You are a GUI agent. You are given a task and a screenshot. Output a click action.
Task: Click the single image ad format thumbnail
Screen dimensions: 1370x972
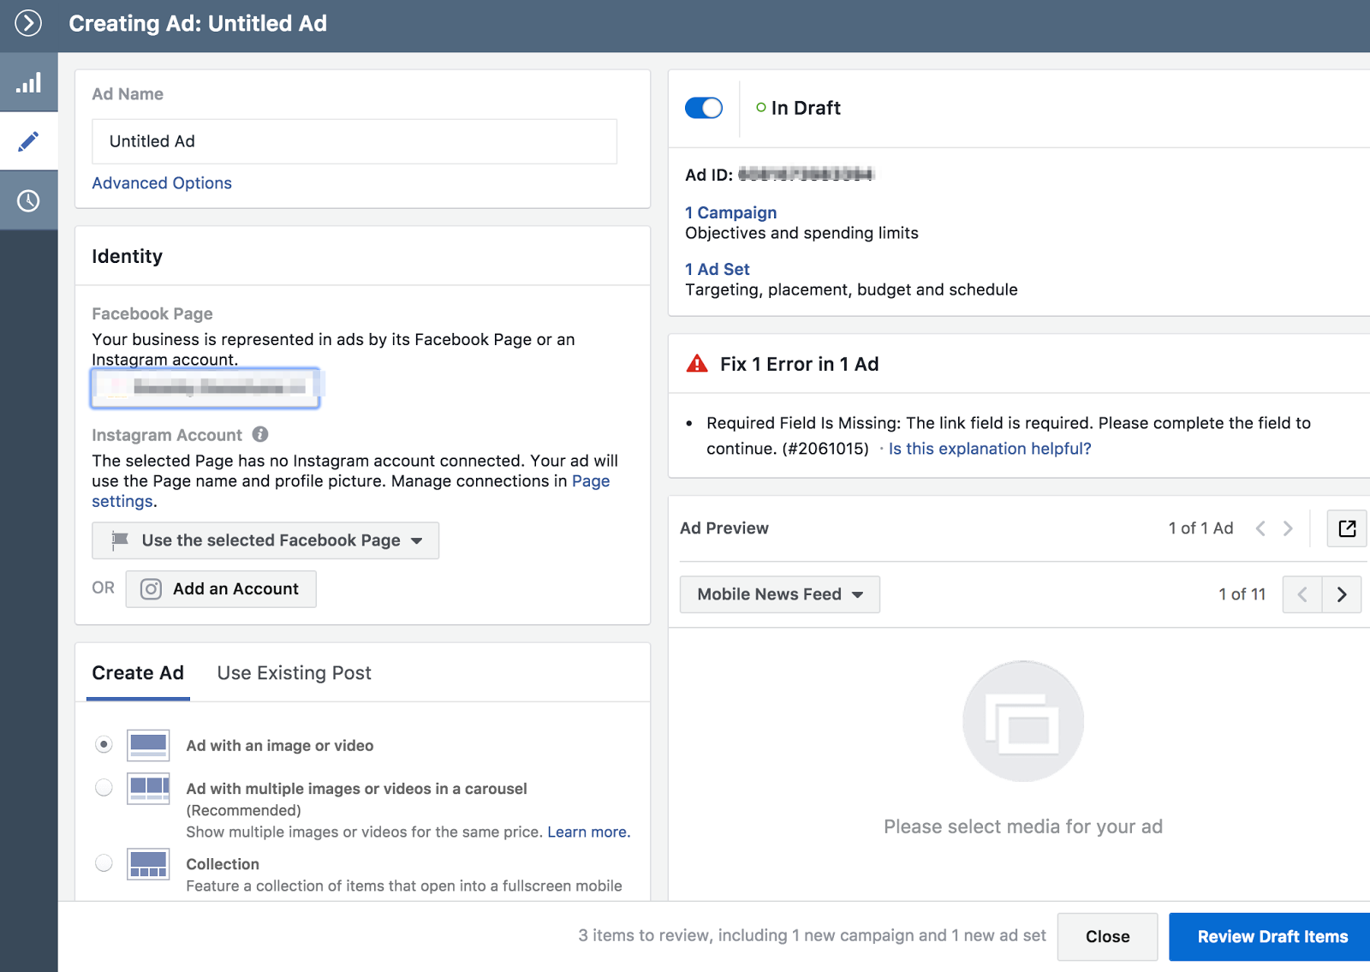pyautogui.click(x=148, y=745)
